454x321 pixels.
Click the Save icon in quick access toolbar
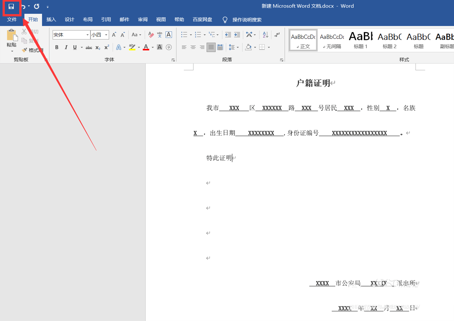(11, 6)
